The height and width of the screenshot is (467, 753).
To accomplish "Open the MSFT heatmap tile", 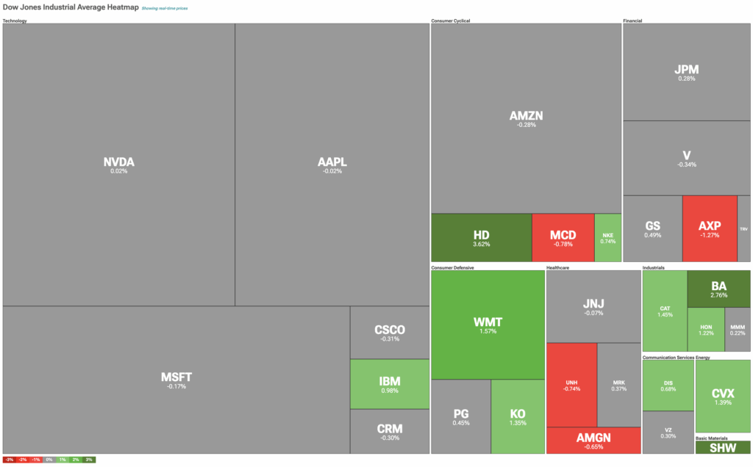I will click(x=176, y=380).
